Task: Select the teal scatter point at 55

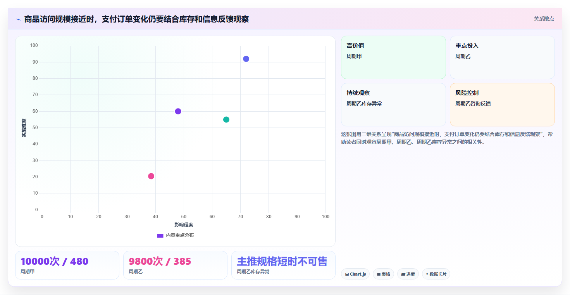Action: click(226, 119)
